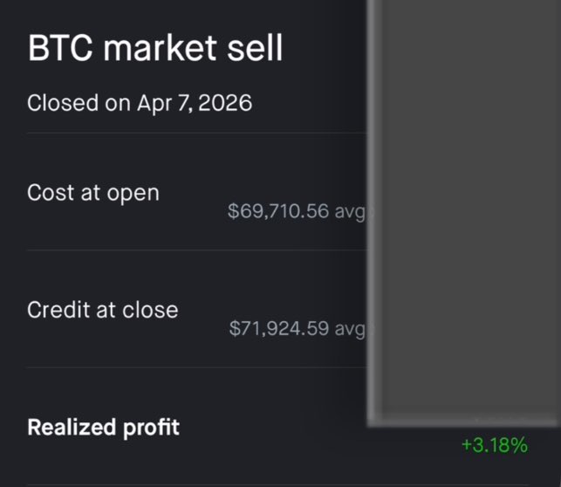Image resolution: width=561 pixels, height=487 pixels.
Task: Click the green +3.18% profit percentage
Action: click(495, 445)
